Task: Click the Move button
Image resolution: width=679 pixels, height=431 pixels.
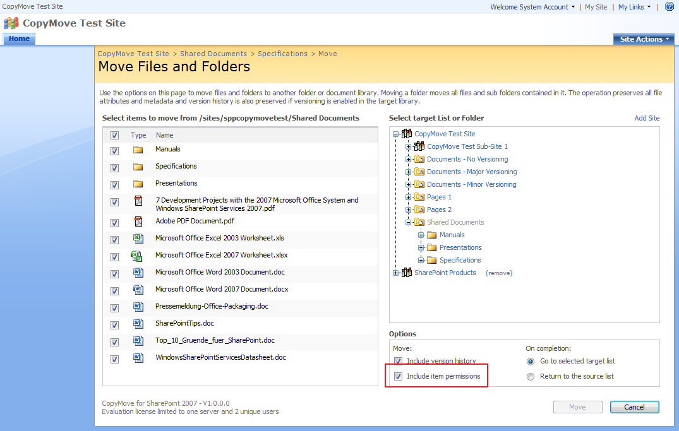Action: 578,407
